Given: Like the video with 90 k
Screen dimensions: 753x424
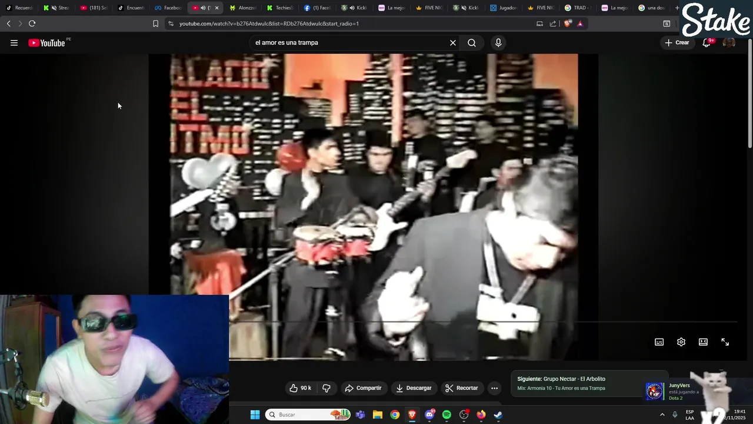Looking at the screenshot, I should (300, 388).
